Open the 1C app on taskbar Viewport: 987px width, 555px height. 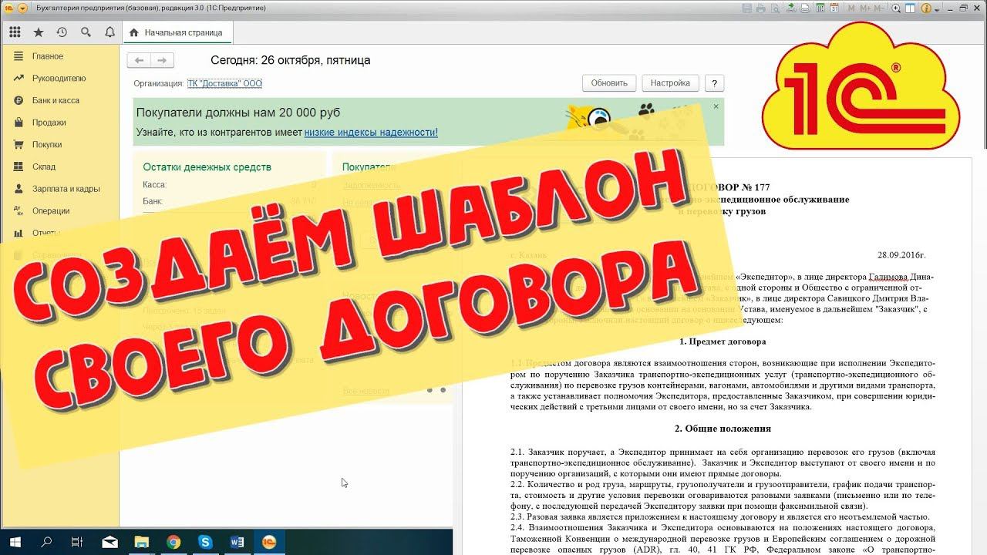click(269, 542)
